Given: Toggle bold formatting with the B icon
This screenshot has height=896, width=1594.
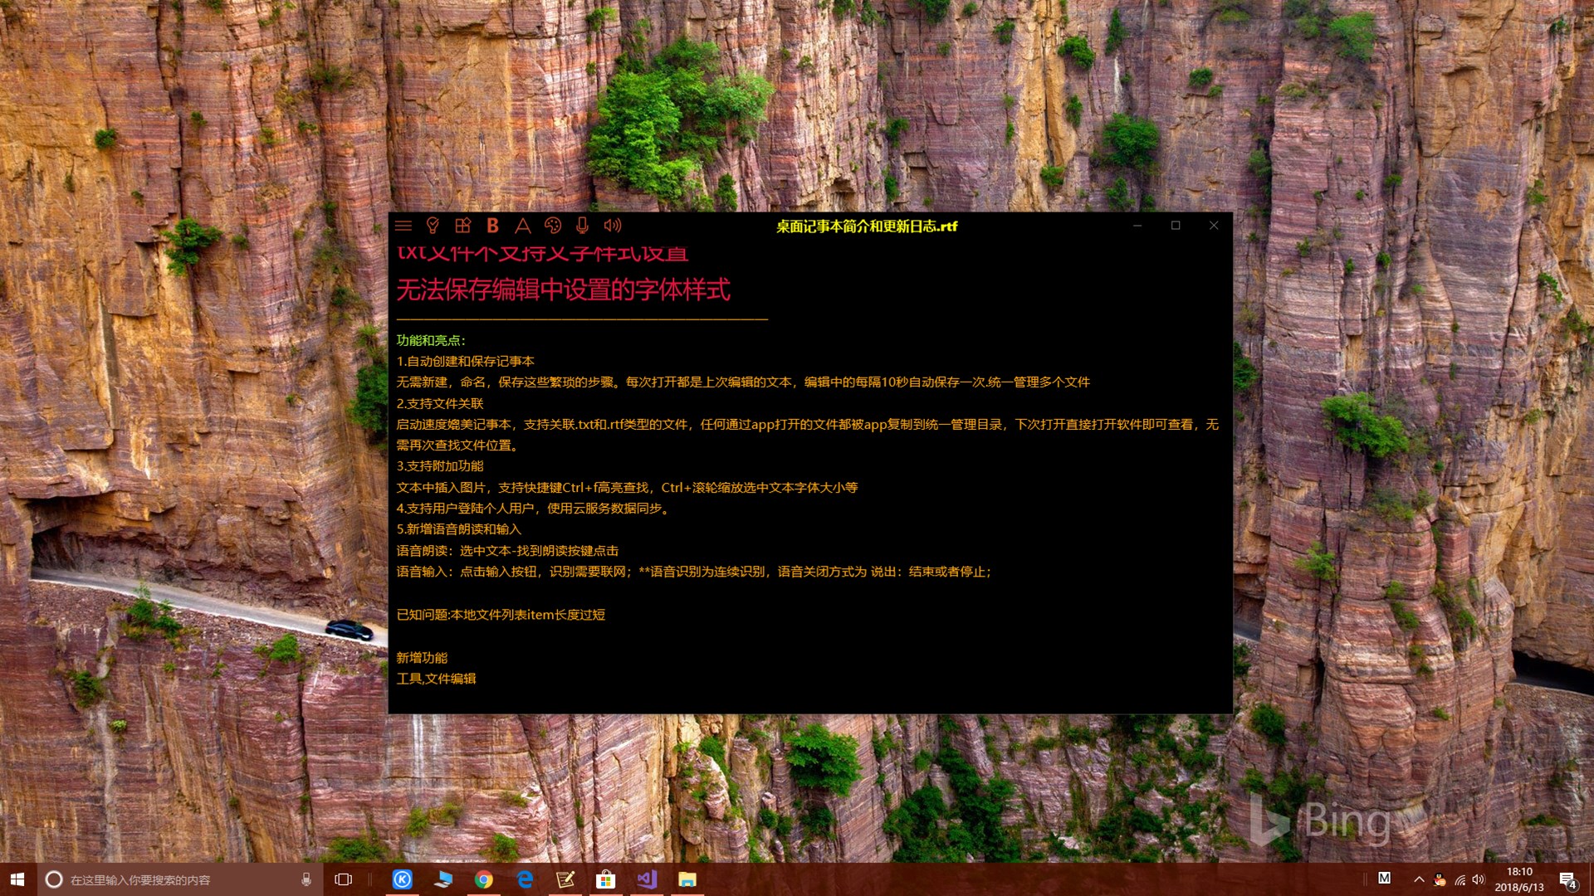Looking at the screenshot, I should click(x=491, y=226).
